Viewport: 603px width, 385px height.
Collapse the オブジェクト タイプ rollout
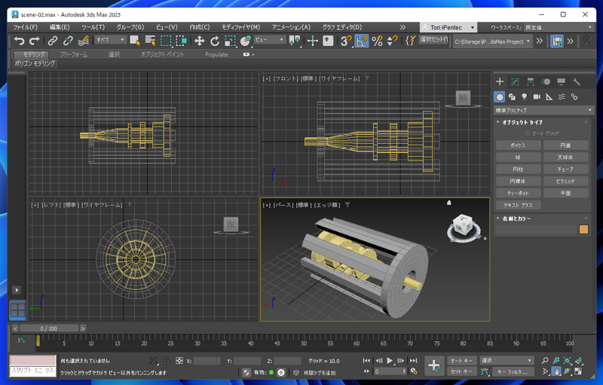tap(522, 122)
